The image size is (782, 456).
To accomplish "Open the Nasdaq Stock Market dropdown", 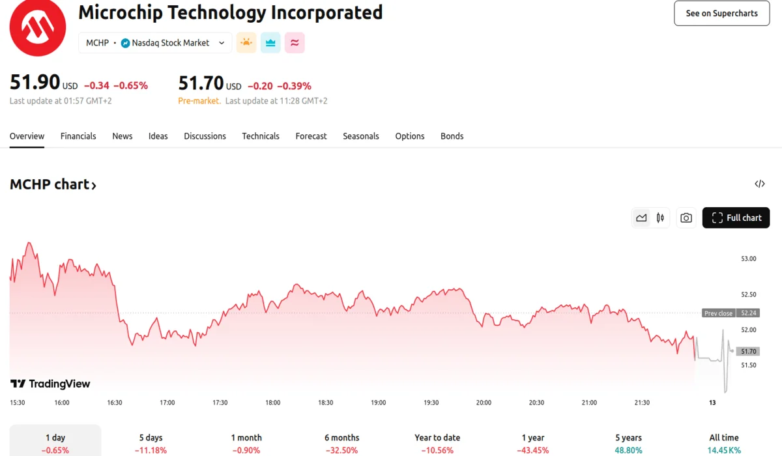I will 173,42.
